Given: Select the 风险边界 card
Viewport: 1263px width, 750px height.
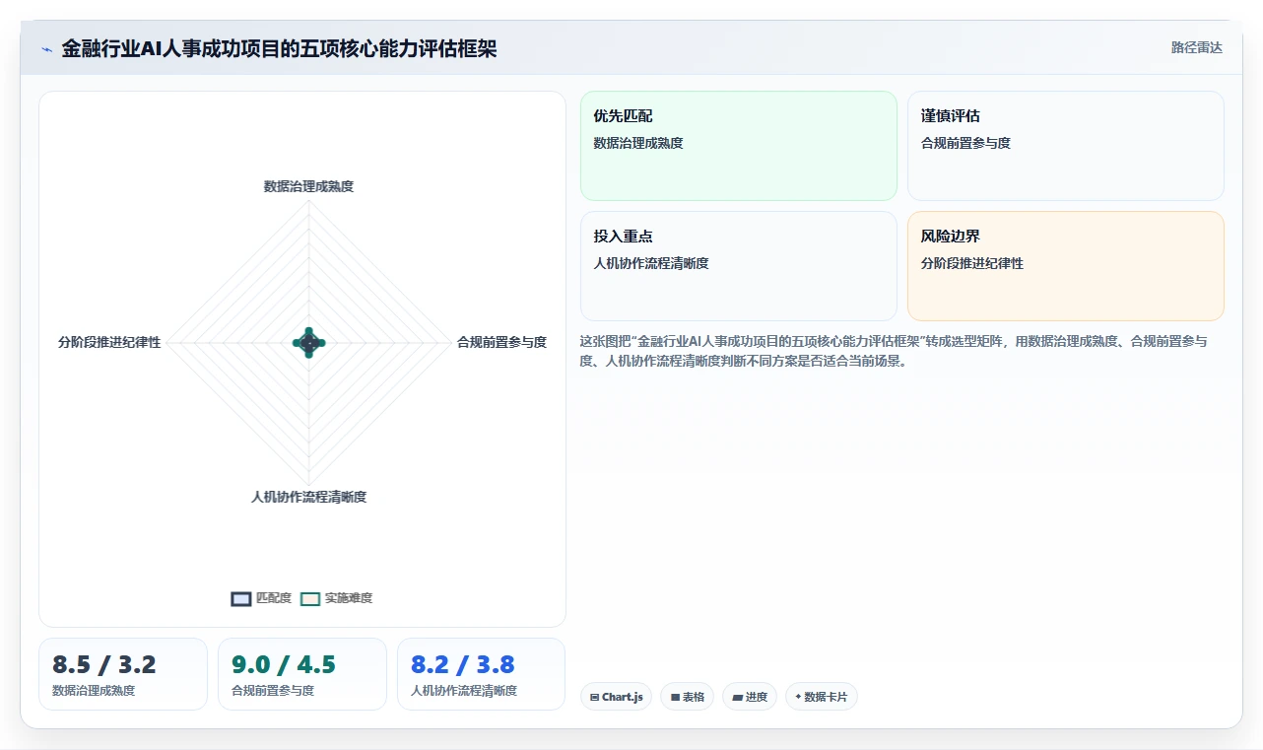Looking at the screenshot, I should coord(1066,266).
